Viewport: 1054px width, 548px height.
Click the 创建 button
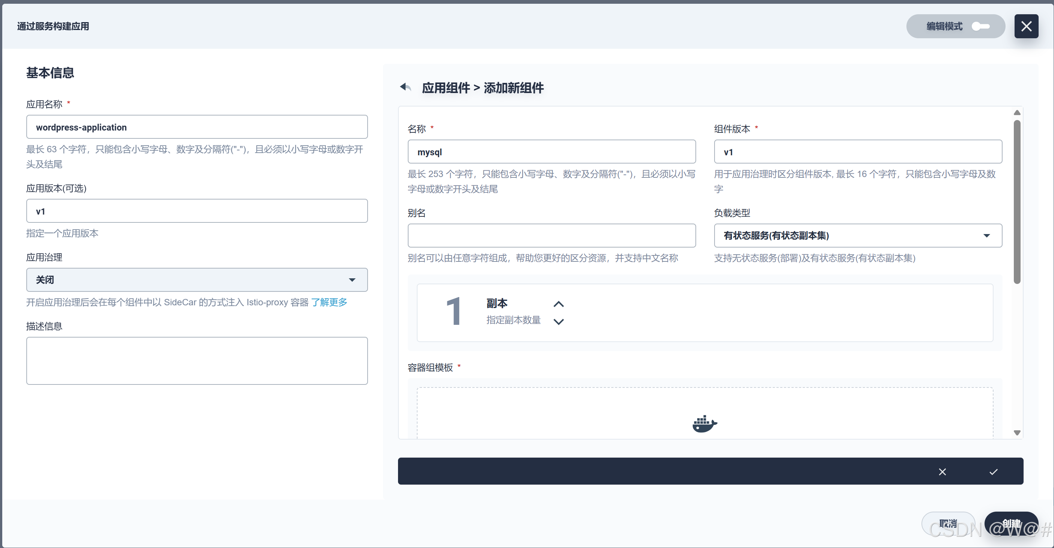(1010, 524)
